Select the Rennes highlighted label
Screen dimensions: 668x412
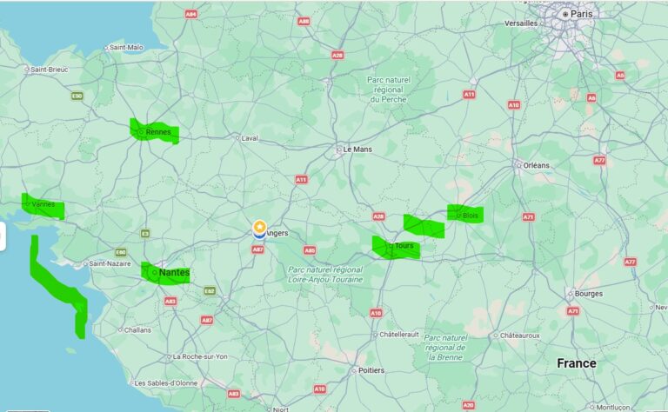tap(158, 132)
